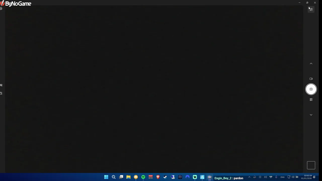Minimize the Camera window
Screen dimensions: 322x181
coord(299,3)
